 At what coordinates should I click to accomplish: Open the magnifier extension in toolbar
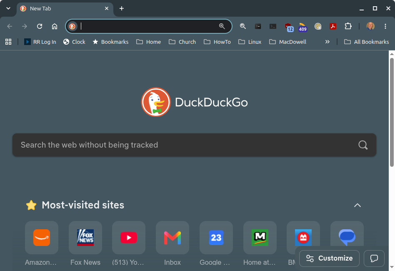(242, 26)
